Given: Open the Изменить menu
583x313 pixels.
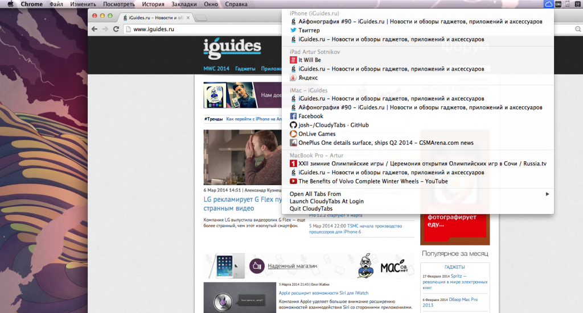Looking at the screenshot, I should [83, 4].
